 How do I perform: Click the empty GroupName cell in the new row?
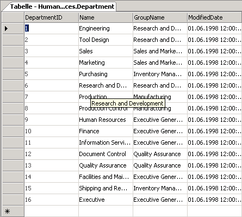coord(160,212)
